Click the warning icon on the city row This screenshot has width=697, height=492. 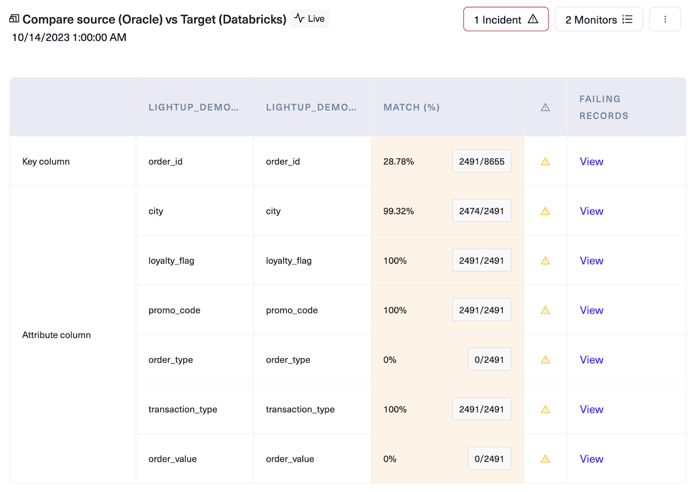coord(545,211)
